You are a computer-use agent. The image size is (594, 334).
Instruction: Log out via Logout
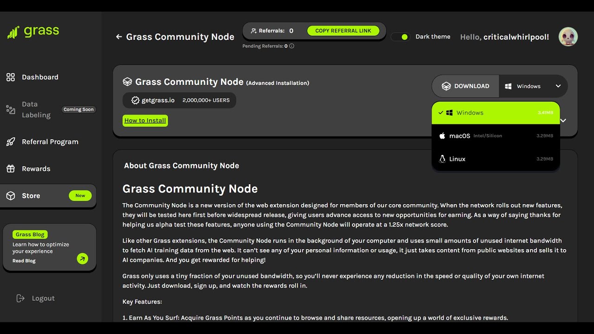point(43,298)
